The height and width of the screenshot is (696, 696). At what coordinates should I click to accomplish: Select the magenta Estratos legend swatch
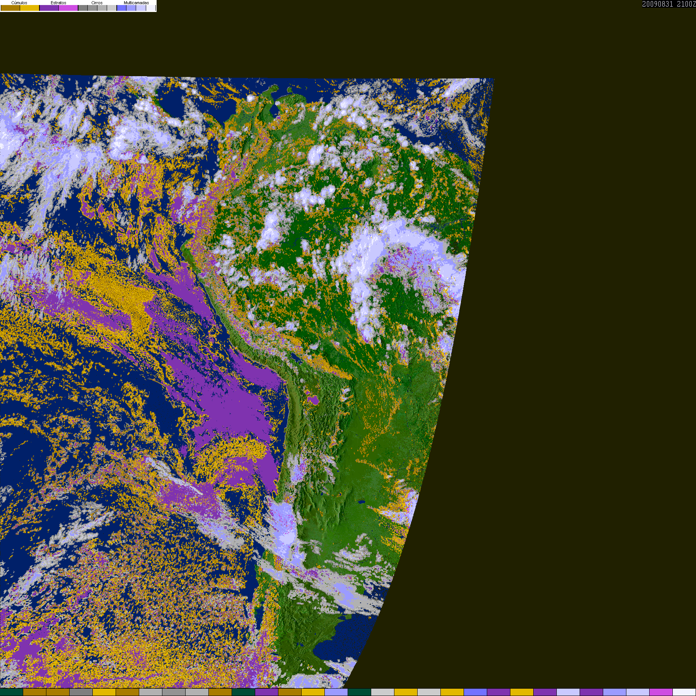click(68, 8)
